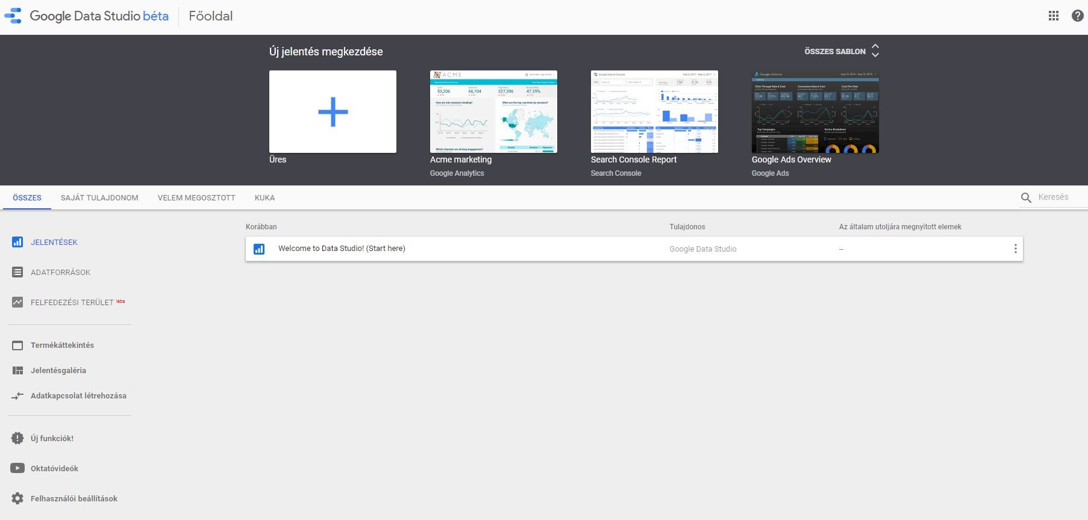This screenshot has height=520, width=1088.
Task: Click the Google Data Studio logo icon
Action: [13, 16]
